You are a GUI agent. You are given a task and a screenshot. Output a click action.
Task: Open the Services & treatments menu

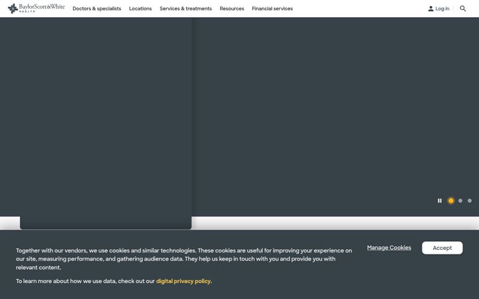click(186, 9)
